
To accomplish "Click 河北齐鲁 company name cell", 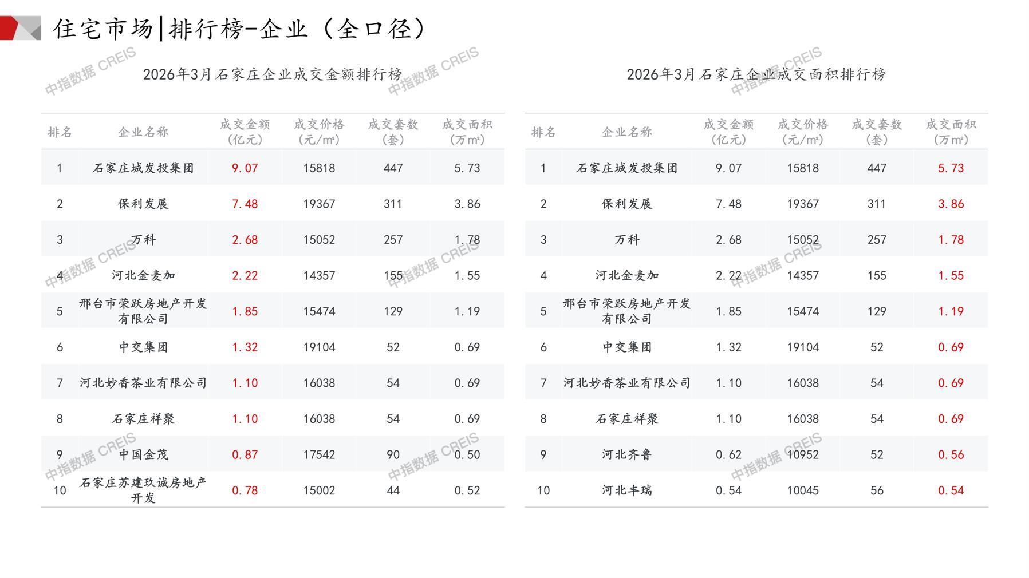I will click(627, 455).
